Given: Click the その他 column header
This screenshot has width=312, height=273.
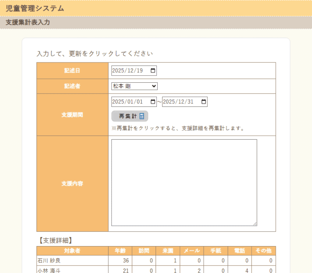Looking at the screenshot, I should [x=263, y=251].
